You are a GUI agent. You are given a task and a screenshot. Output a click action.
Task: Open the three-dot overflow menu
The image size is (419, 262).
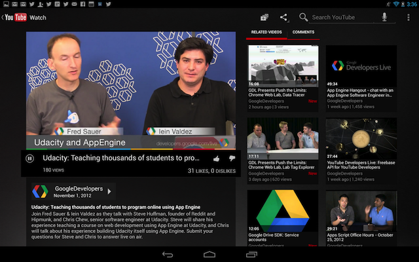tap(409, 18)
